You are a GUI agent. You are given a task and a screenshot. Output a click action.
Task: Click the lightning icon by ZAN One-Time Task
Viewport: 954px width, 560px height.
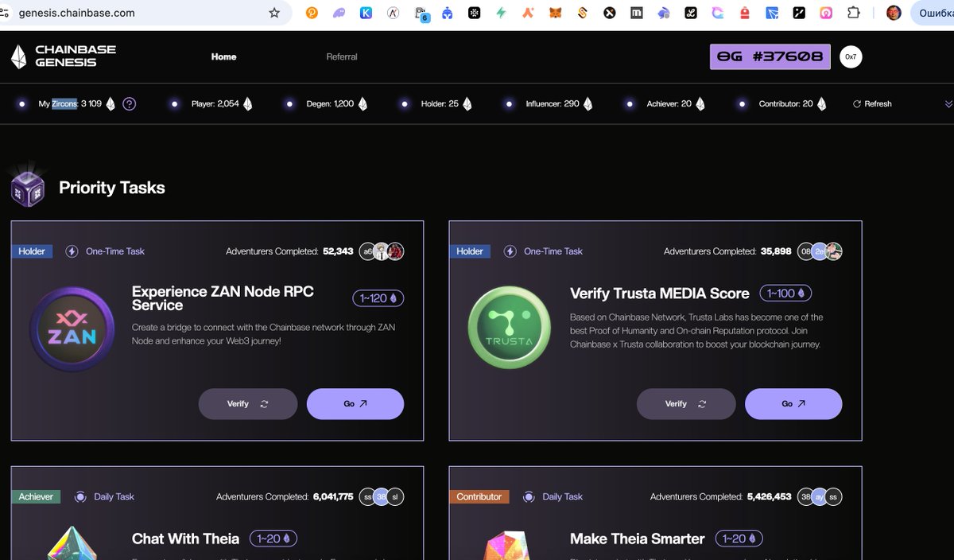pyautogui.click(x=72, y=251)
